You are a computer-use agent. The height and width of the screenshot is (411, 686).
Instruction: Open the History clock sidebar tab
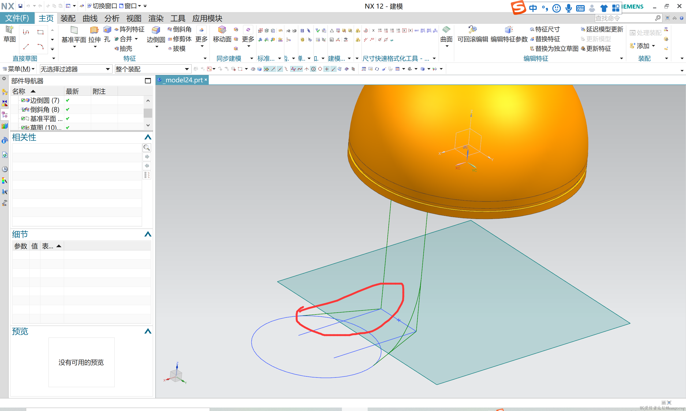tap(5, 169)
